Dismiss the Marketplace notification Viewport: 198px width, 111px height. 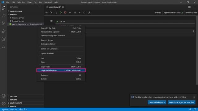click(x=194, y=97)
